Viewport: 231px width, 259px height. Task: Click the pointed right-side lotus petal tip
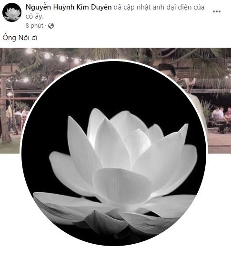tap(185, 130)
